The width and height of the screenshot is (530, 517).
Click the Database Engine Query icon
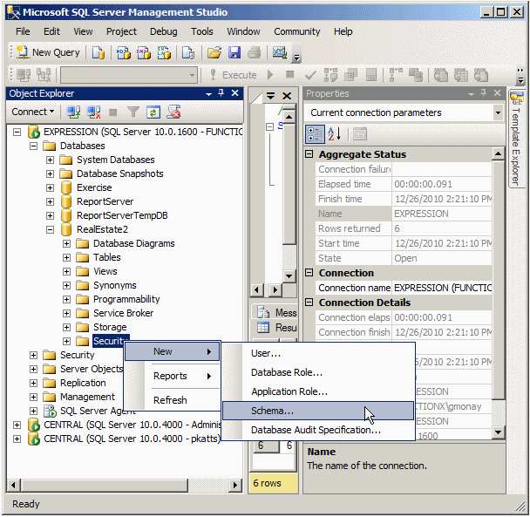point(99,53)
